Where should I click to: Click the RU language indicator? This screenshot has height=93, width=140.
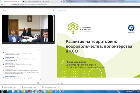coord(136,91)
